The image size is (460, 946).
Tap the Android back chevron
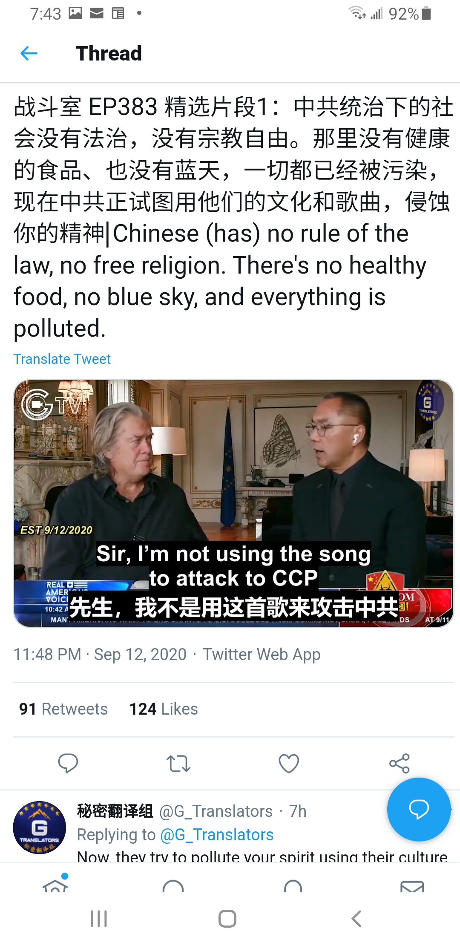357,919
